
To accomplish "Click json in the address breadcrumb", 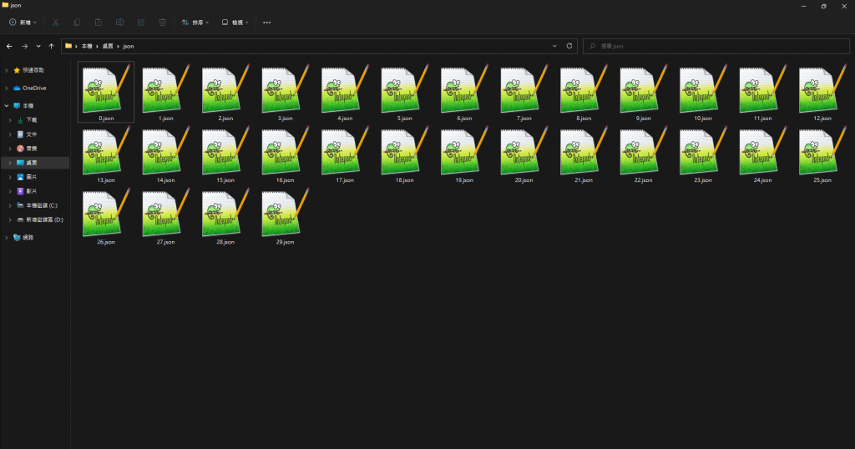I will coord(128,46).
